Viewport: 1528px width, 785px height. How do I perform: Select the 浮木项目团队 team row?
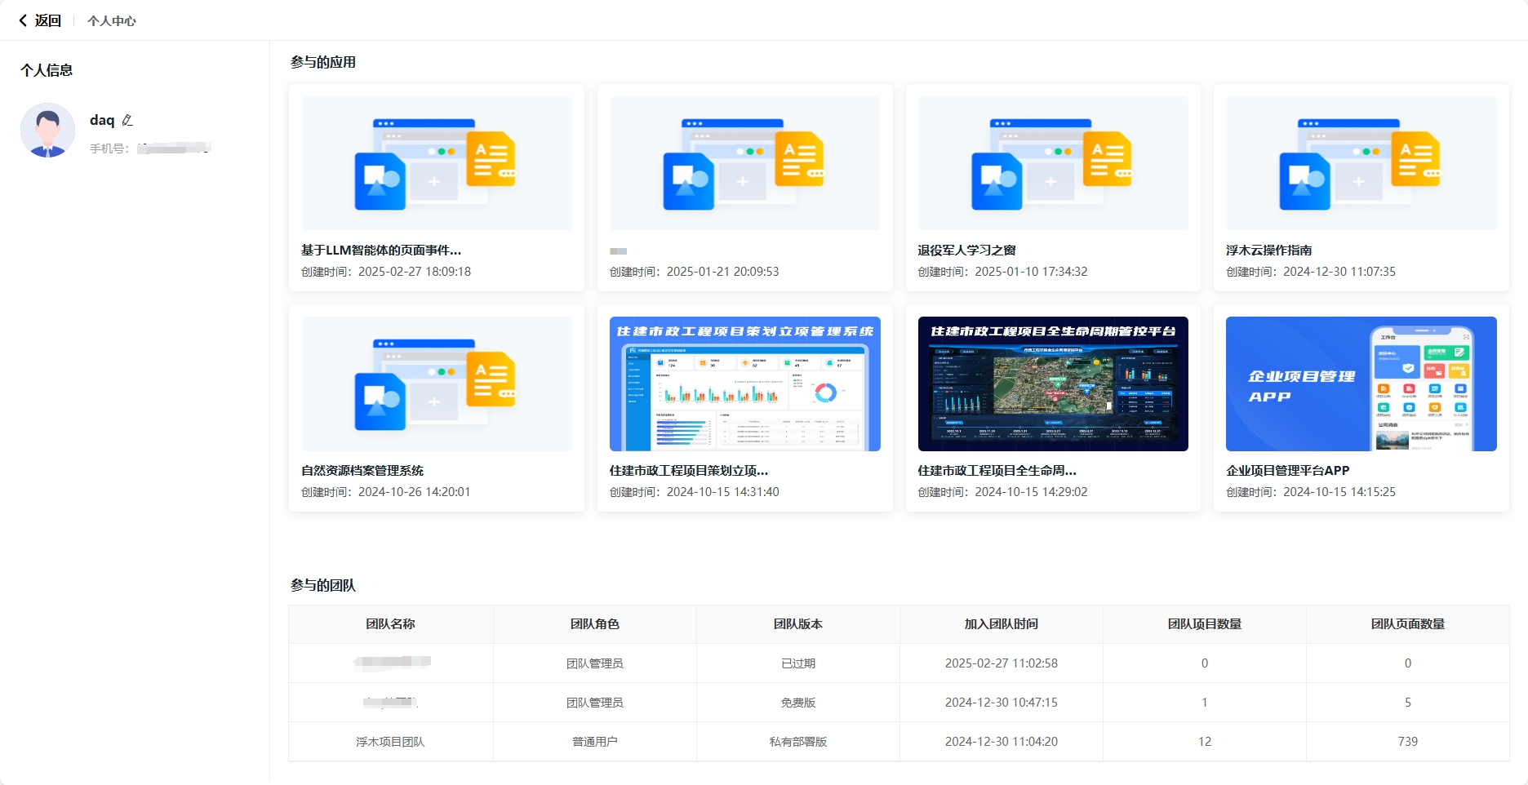click(390, 742)
